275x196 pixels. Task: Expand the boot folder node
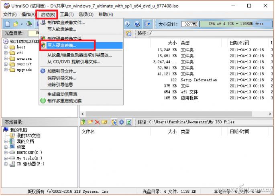tap(6, 47)
